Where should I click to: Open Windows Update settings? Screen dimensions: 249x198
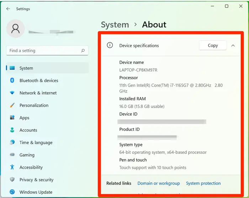[47, 192]
